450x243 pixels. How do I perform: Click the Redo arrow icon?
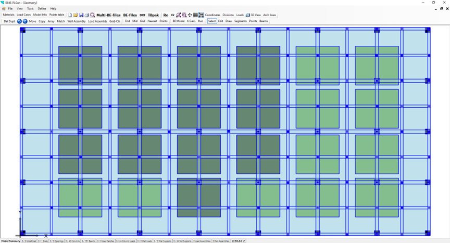25,21
